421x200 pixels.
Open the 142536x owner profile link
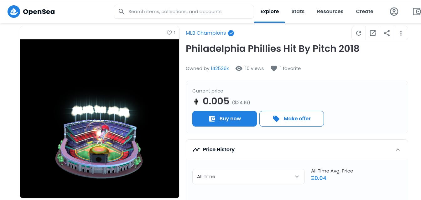coord(220,68)
